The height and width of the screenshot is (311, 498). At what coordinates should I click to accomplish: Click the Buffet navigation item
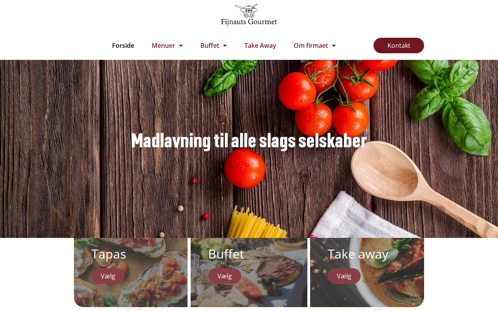click(x=210, y=45)
